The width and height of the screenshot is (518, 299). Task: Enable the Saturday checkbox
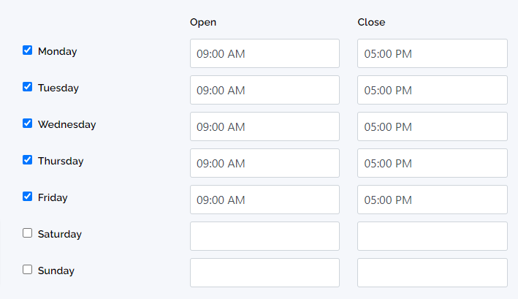(x=28, y=233)
